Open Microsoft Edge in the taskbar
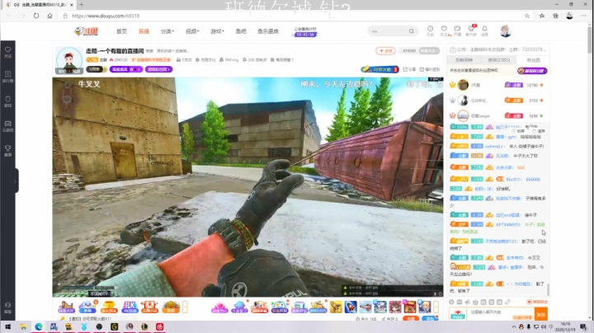Viewport: 594px width, 333px height. pyautogui.click(x=38, y=326)
